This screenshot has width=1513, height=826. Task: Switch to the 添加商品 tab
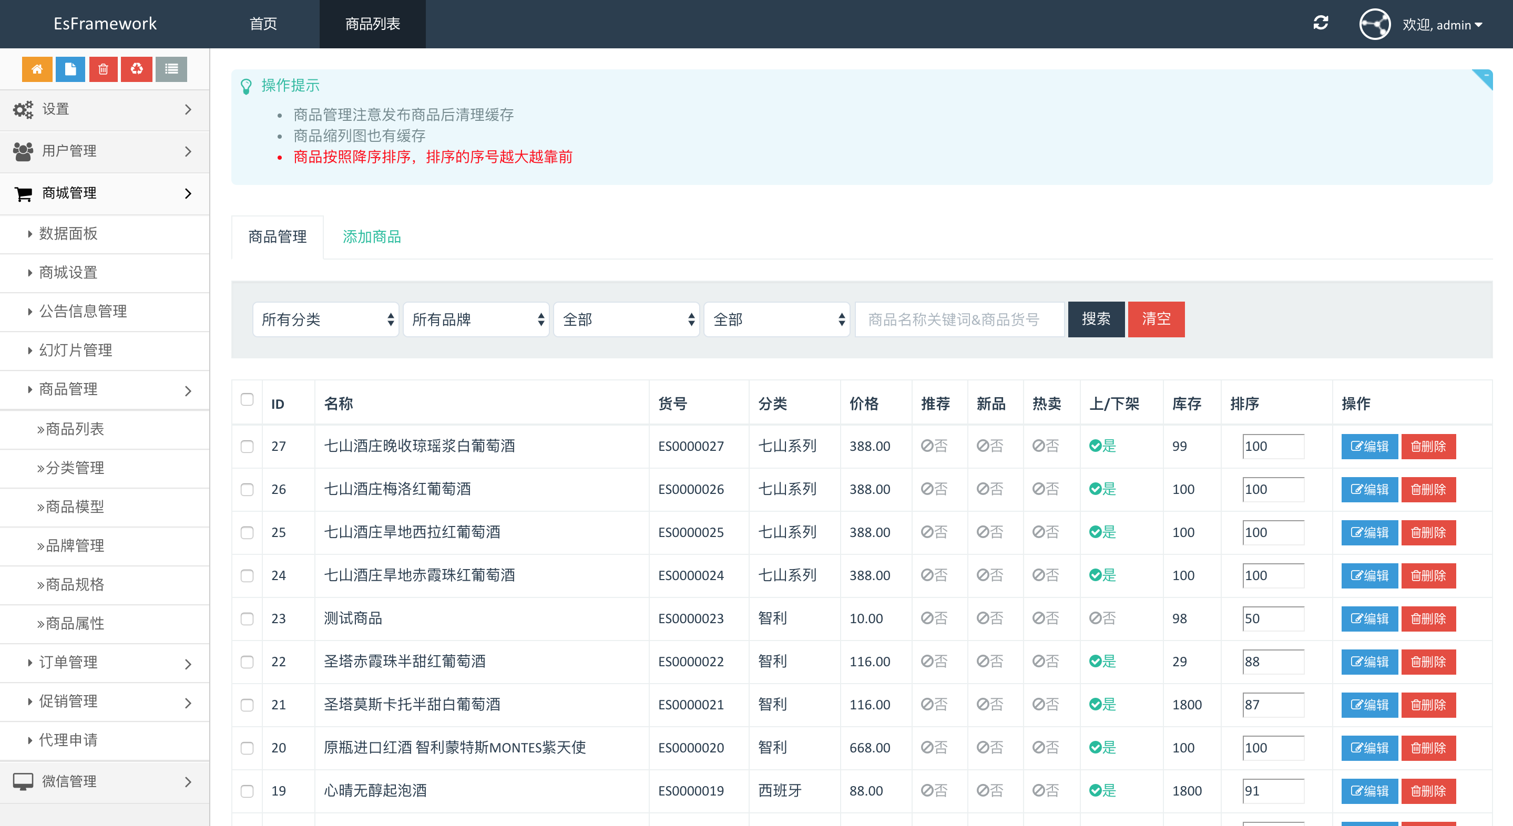(372, 236)
